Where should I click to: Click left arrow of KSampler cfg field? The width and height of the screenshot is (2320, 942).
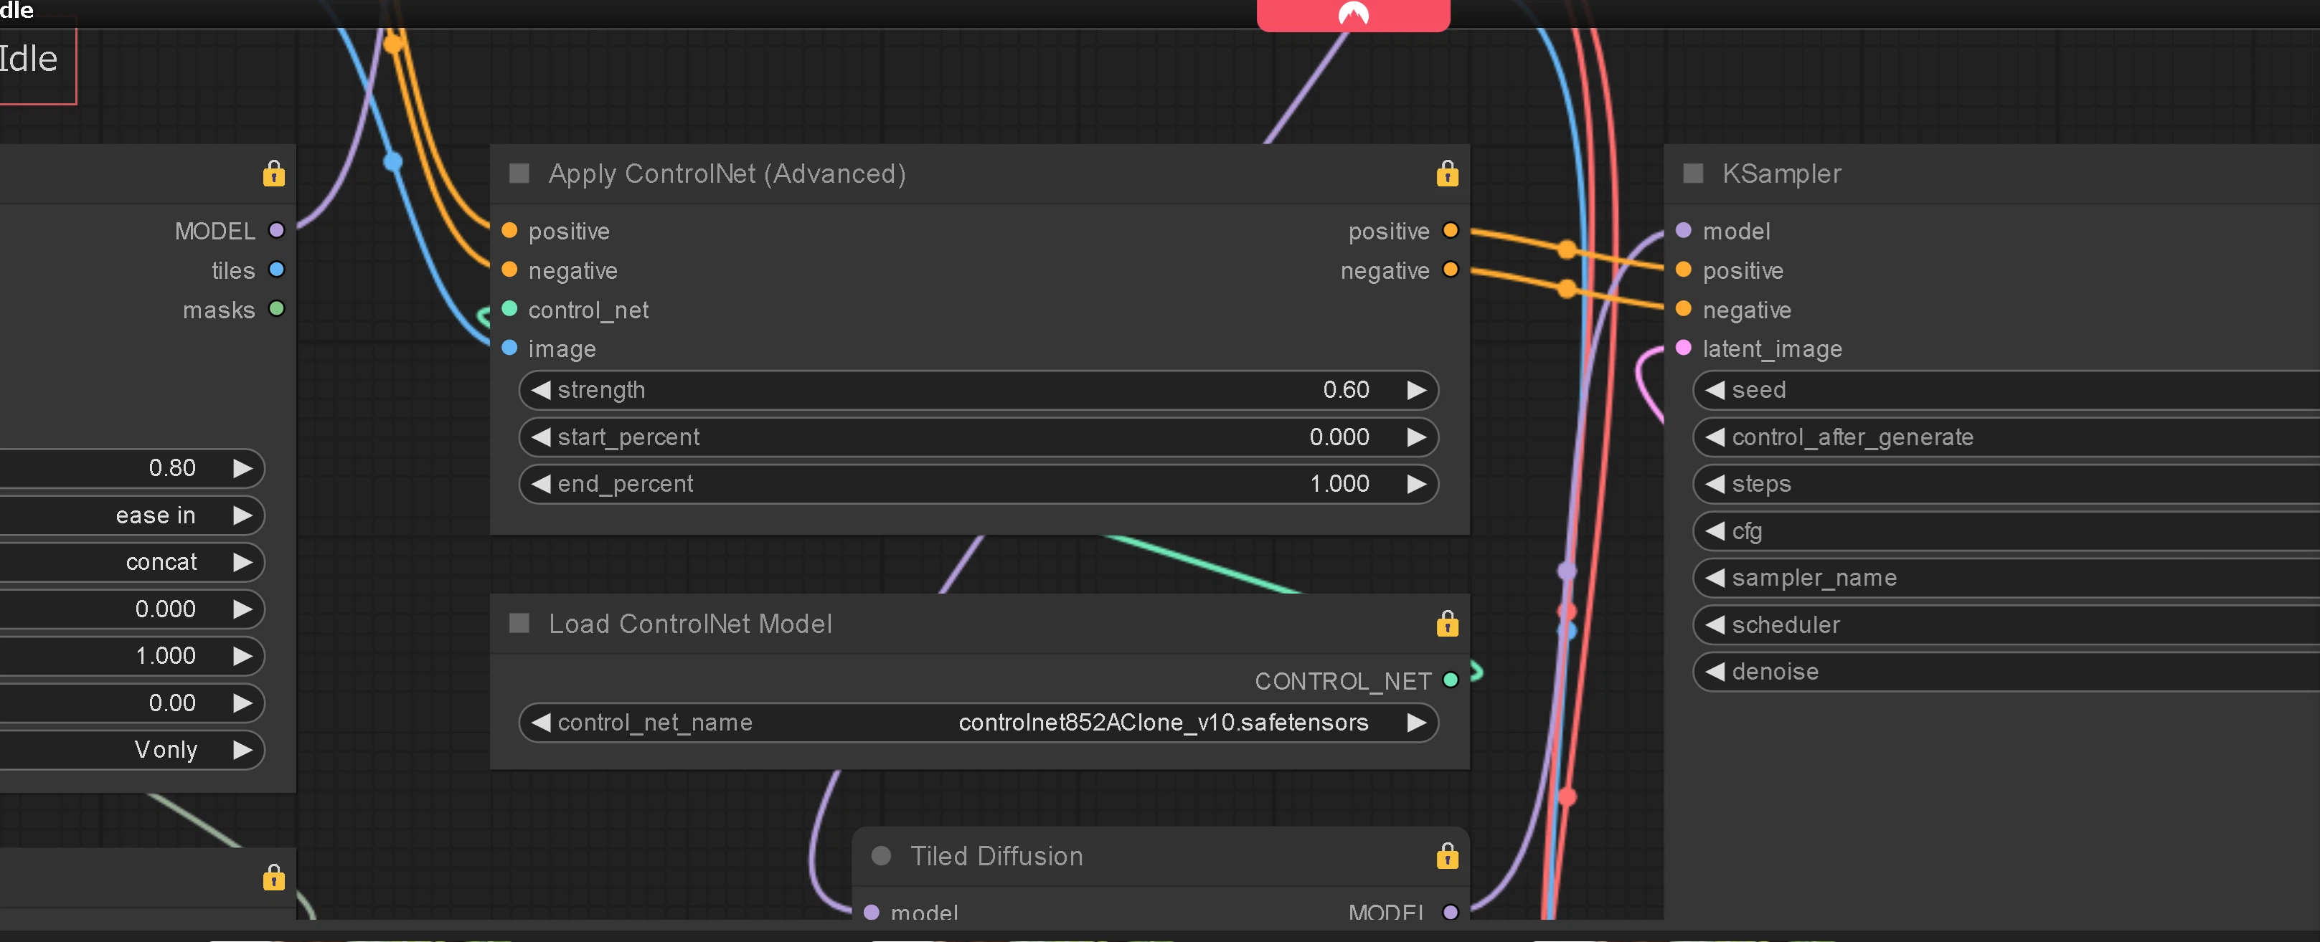(1715, 531)
